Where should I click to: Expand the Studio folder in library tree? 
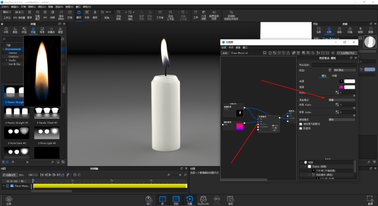(x=7, y=60)
